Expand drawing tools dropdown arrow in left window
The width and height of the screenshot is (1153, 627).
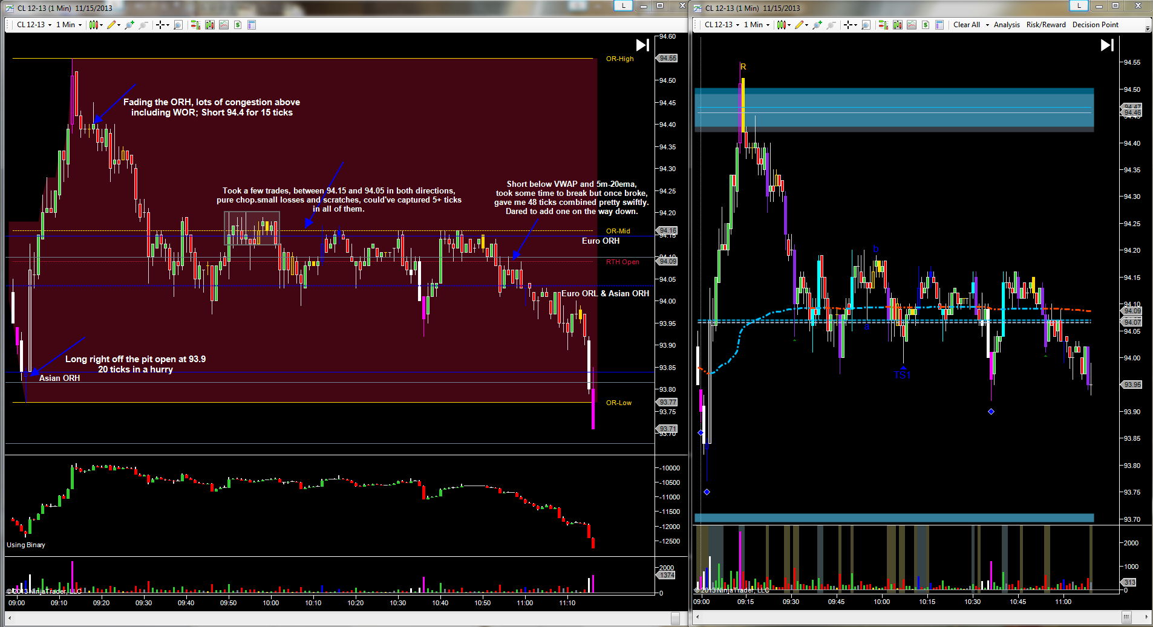[x=119, y=25]
